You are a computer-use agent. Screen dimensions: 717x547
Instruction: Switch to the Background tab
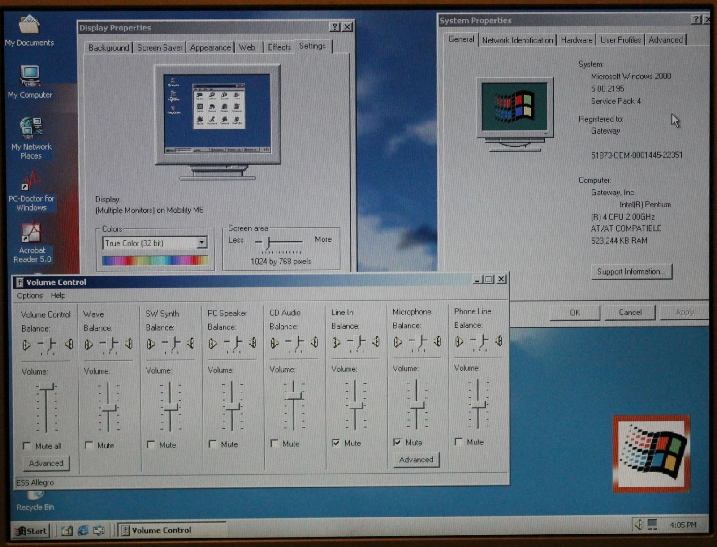pos(108,47)
